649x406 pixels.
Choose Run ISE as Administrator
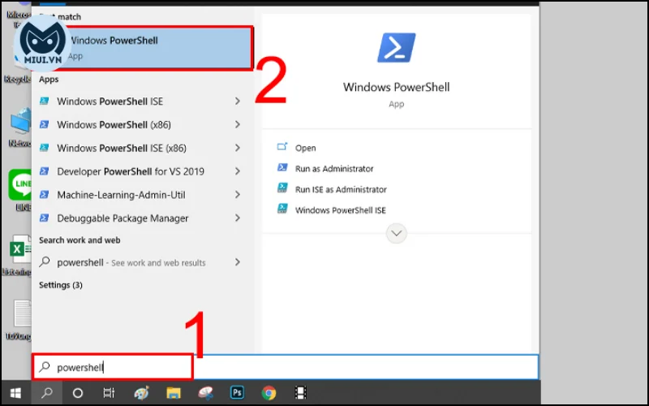(x=341, y=189)
